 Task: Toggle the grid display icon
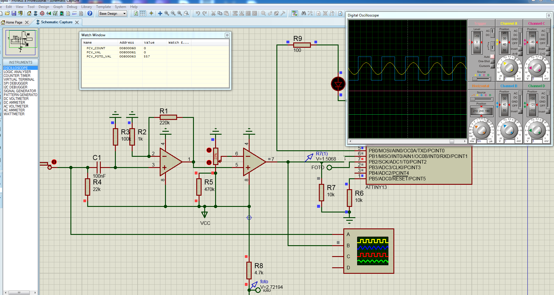(143, 13)
